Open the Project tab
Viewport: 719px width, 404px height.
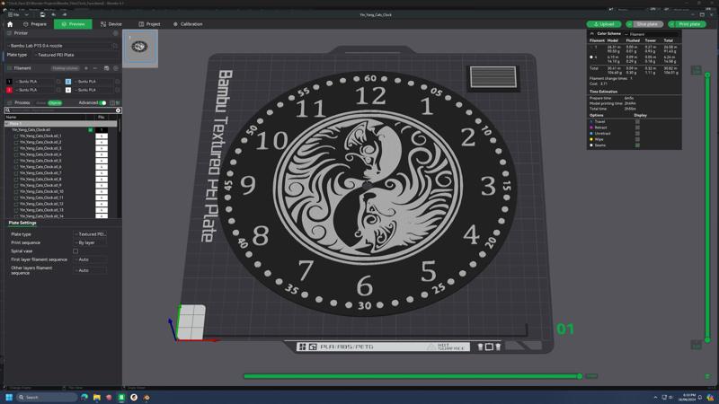(x=149, y=24)
